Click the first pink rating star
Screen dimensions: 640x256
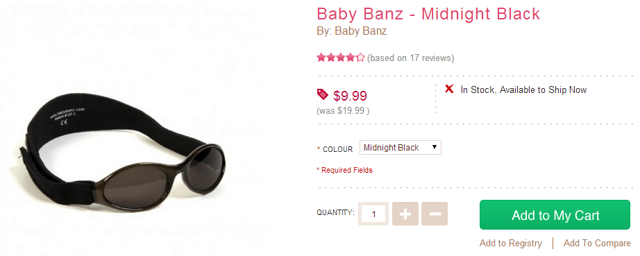[321, 58]
